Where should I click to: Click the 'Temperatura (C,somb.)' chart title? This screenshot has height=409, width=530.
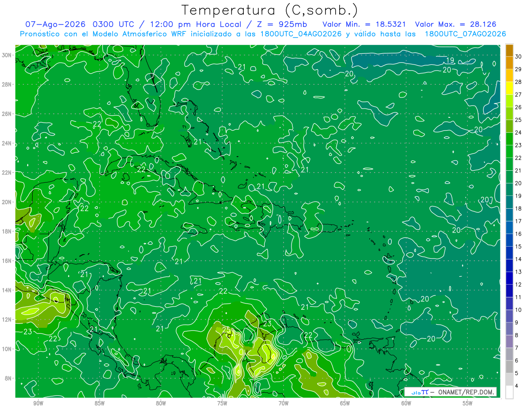click(x=269, y=10)
